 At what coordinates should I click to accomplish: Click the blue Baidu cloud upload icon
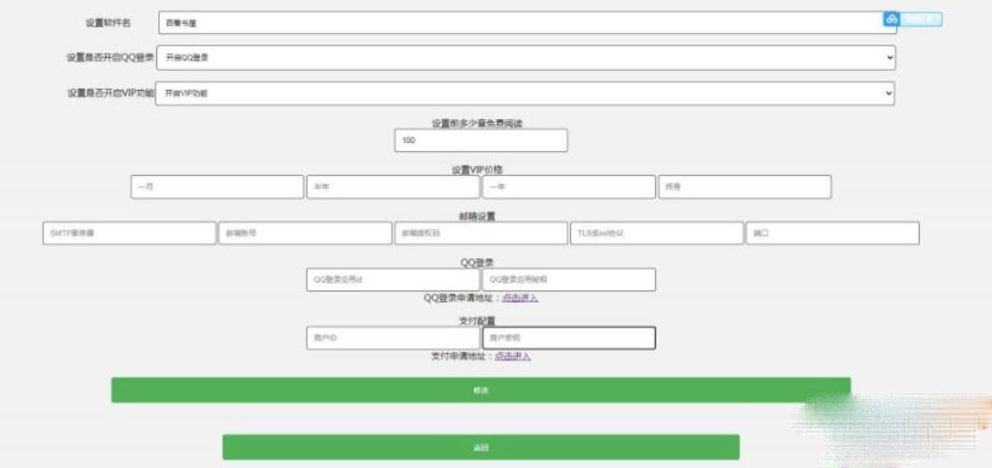pos(890,20)
